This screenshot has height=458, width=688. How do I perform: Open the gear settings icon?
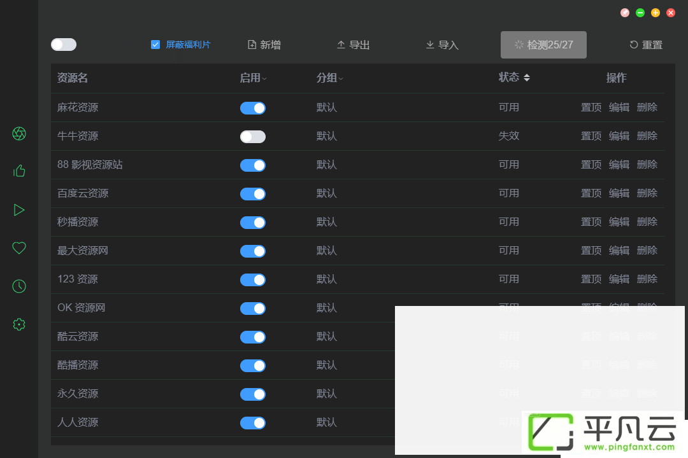tap(19, 324)
